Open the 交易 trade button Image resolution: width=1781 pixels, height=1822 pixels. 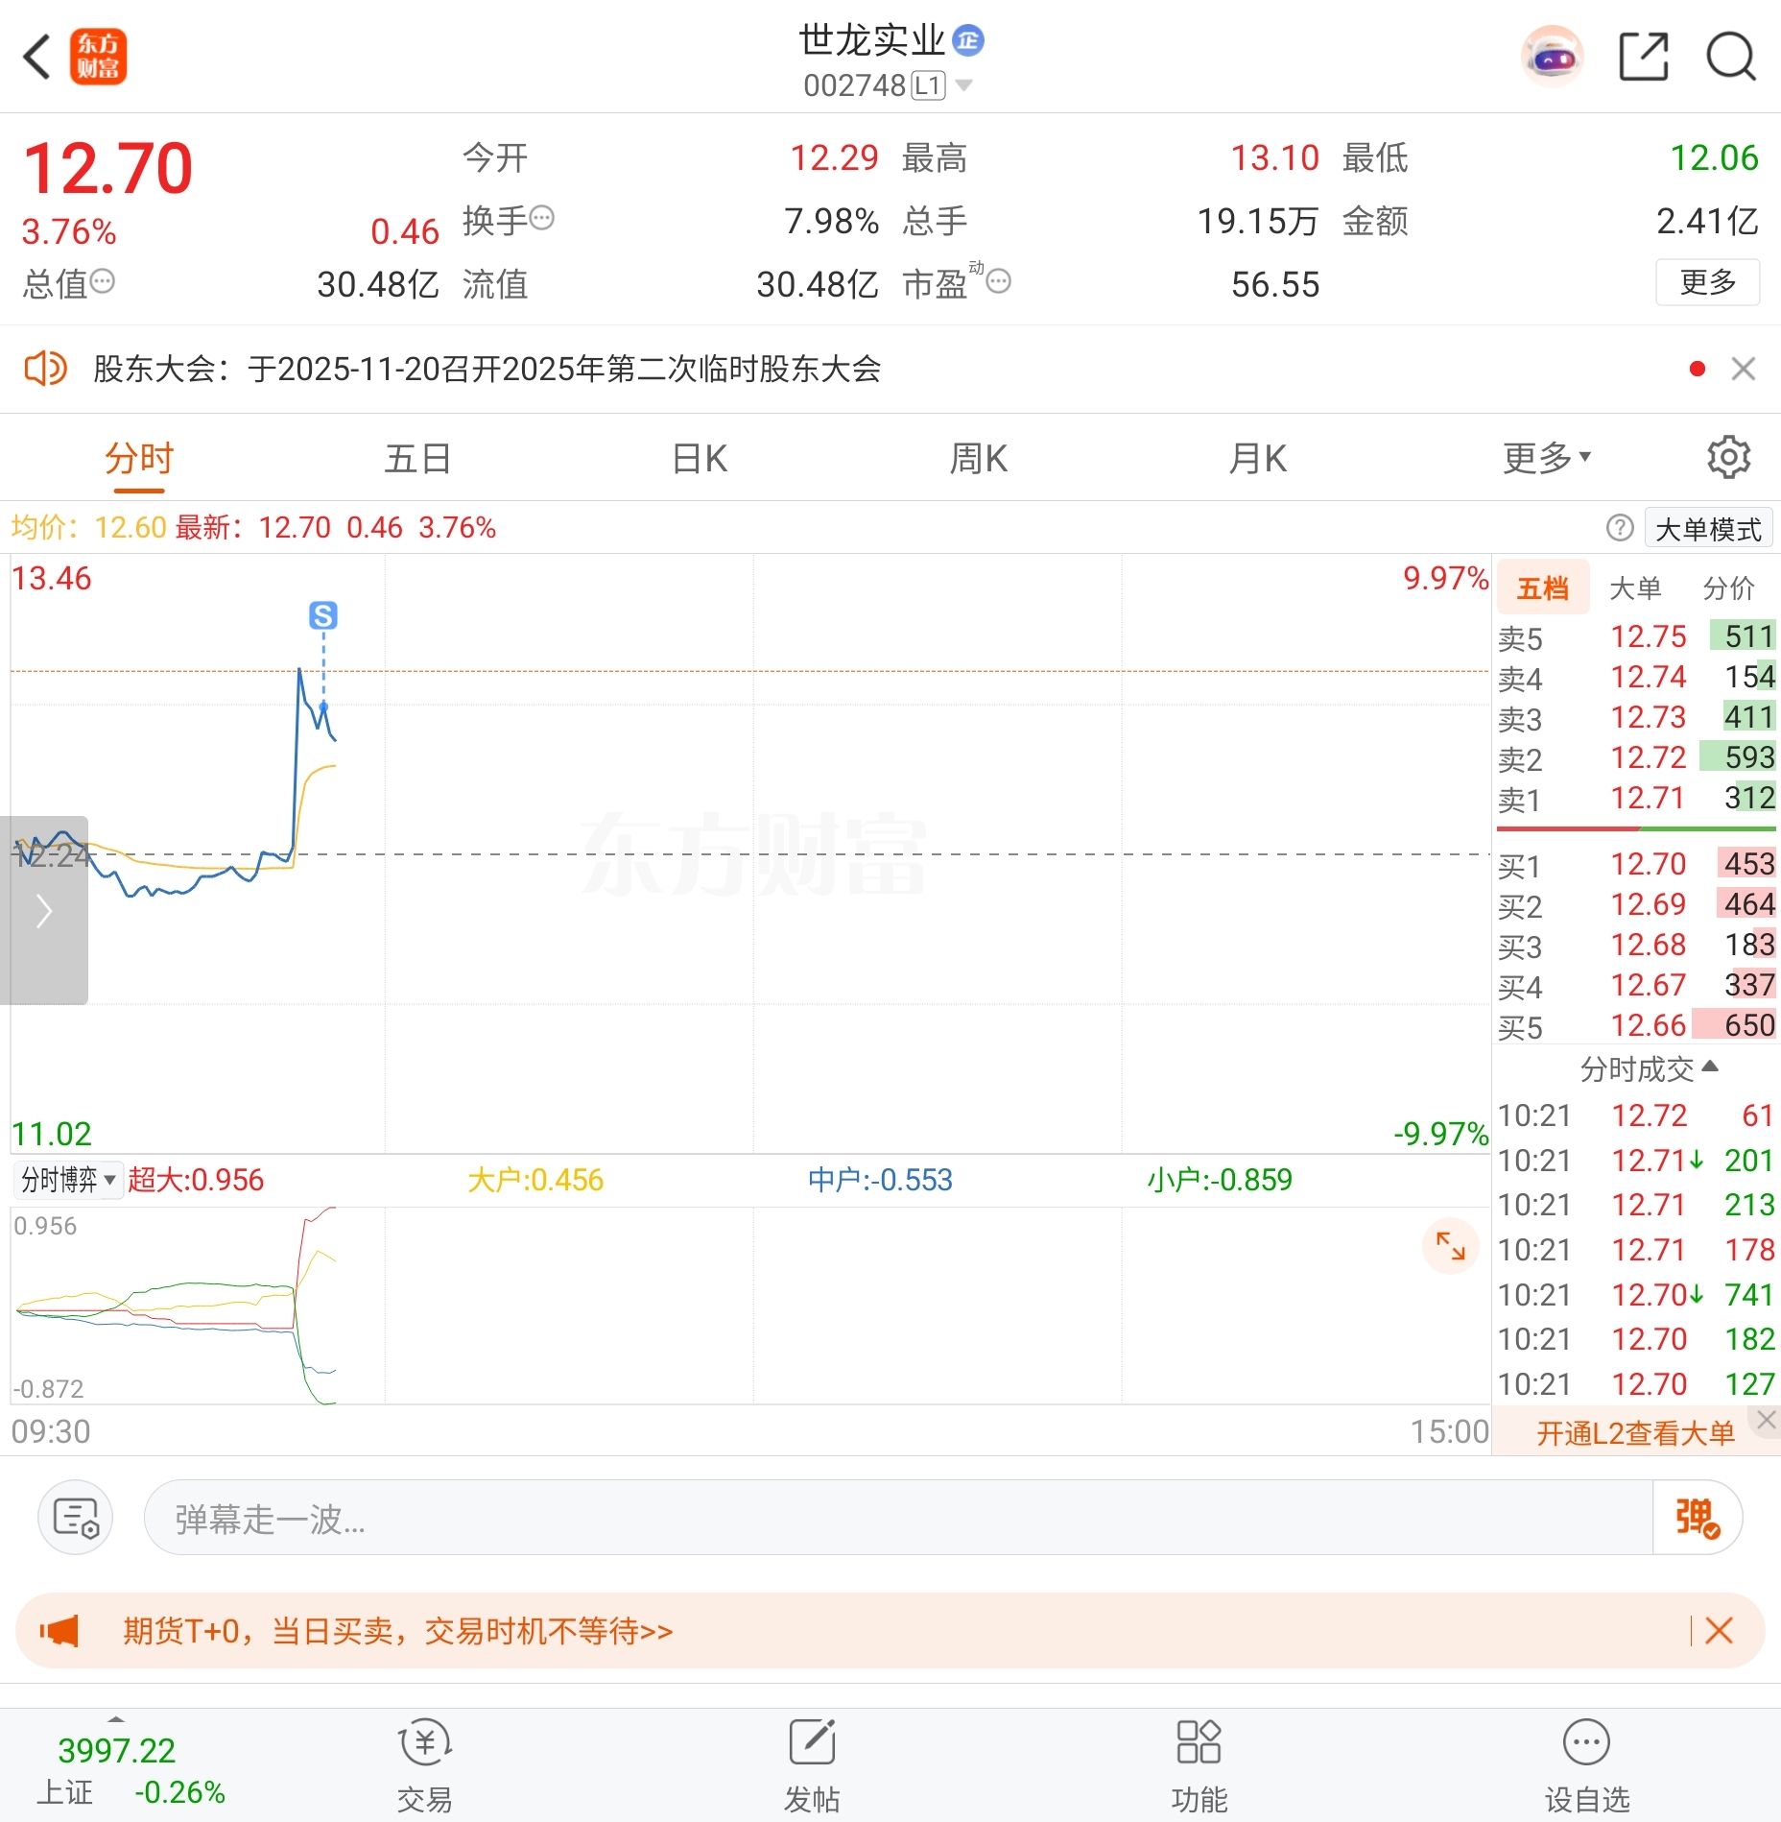coord(425,1767)
